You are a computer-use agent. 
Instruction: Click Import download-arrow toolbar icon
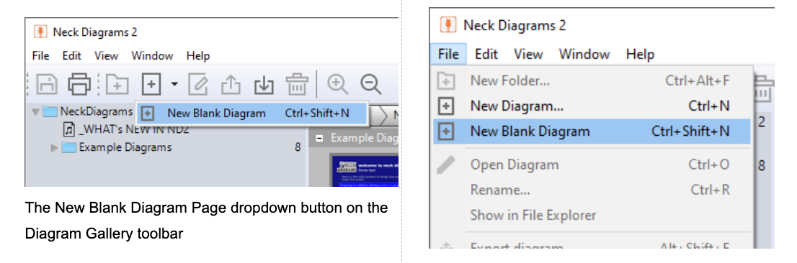click(x=263, y=84)
